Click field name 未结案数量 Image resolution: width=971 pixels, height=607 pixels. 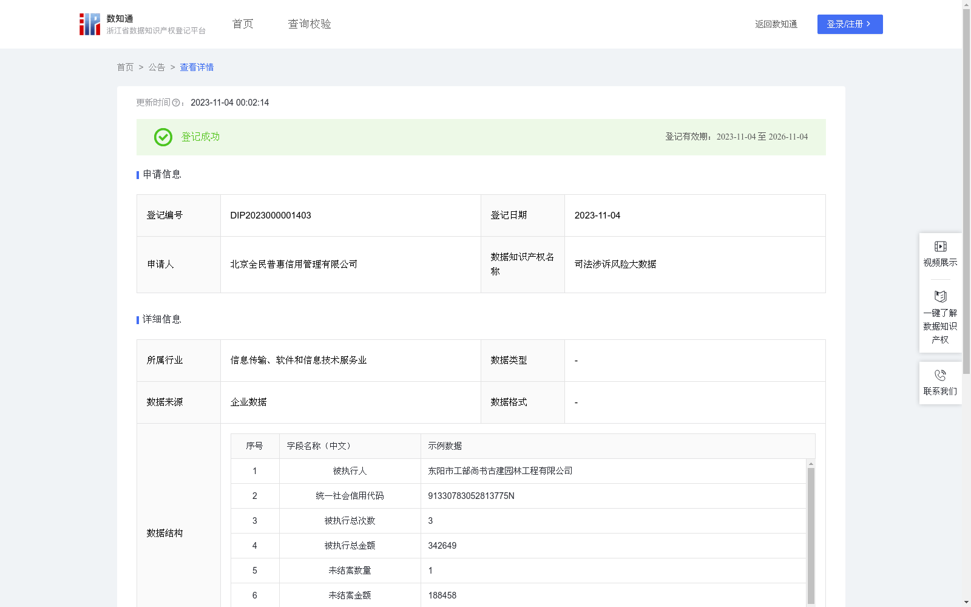[x=350, y=571]
